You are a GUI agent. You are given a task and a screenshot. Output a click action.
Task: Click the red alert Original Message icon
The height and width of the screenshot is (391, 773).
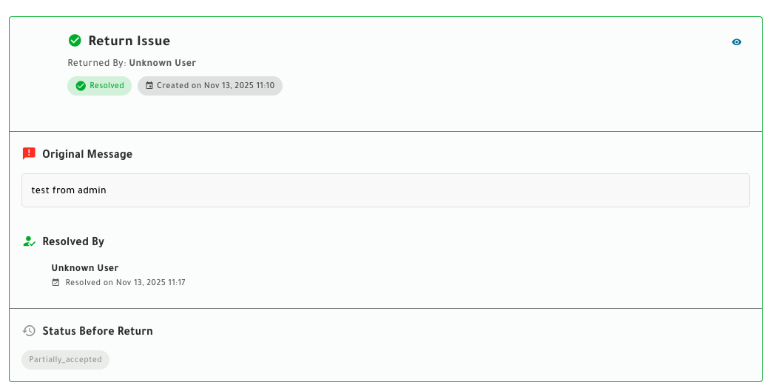point(29,154)
